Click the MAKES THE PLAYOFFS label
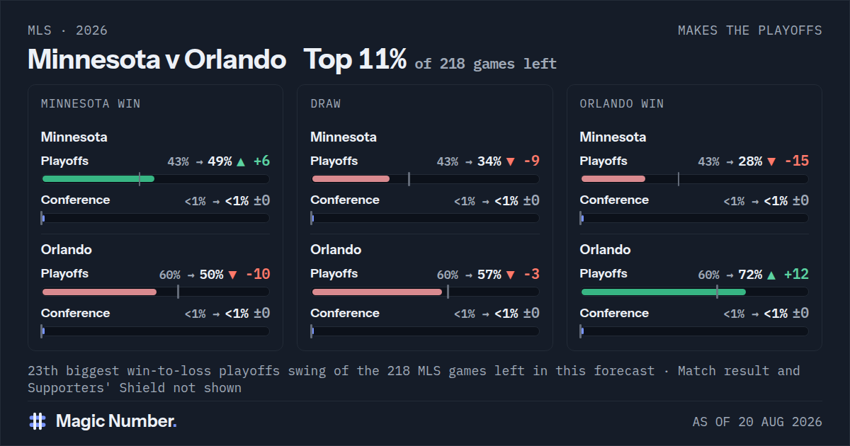 click(x=750, y=30)
